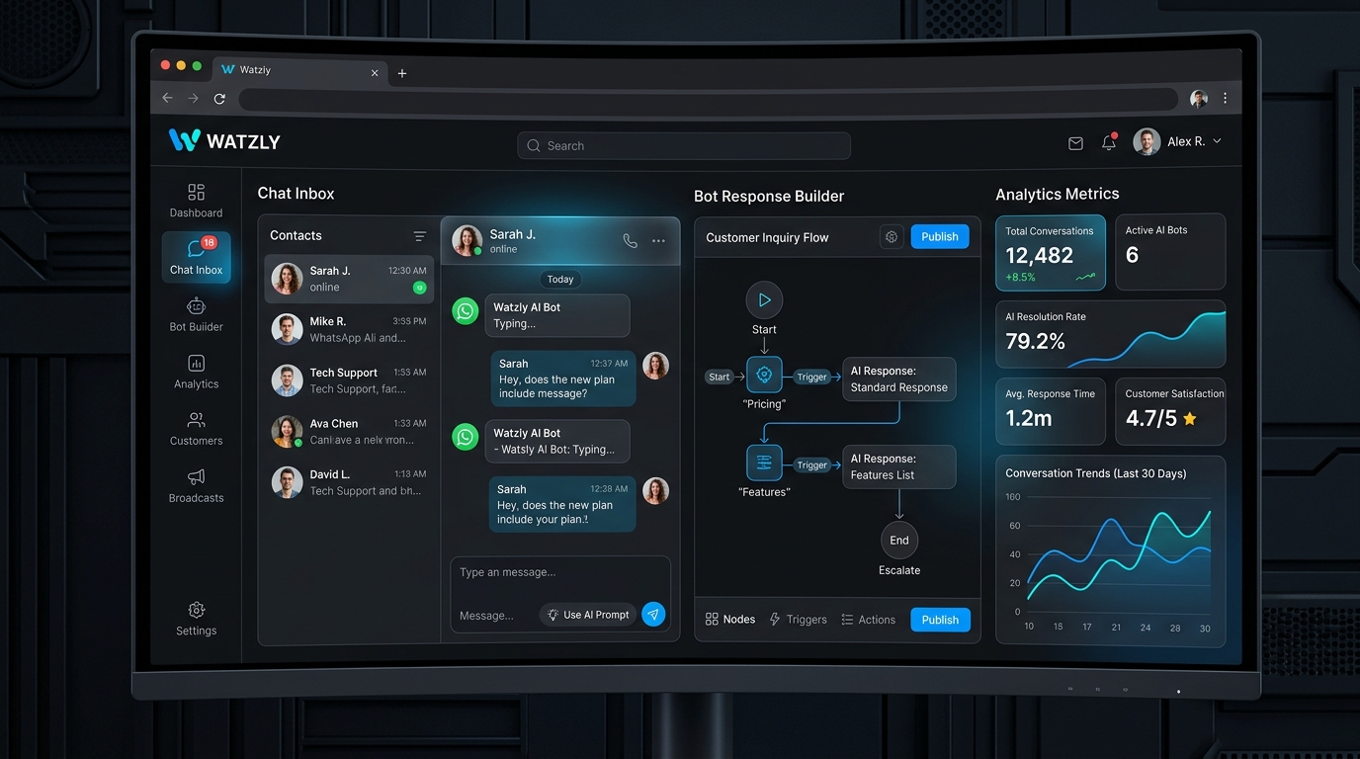Select the AI Response: Features List node

[x=899, y=466]
